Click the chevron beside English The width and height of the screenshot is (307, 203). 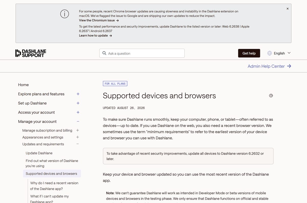pos(289,53)
